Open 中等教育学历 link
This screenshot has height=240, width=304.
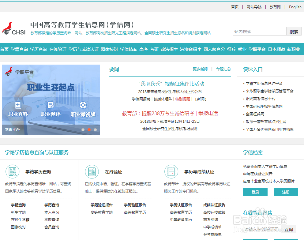pyautogui.click(x=181, y=220)
